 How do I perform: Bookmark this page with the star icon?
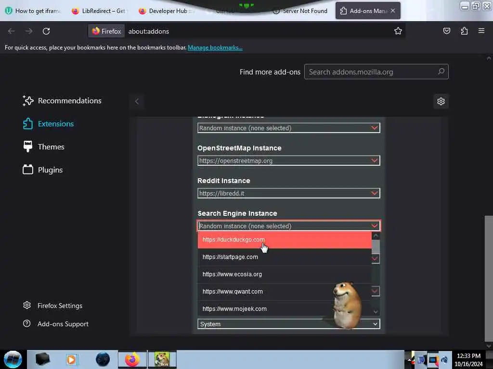(x=398, y=31)
